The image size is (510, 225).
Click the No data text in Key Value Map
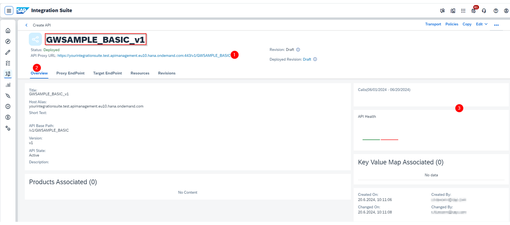point(431,175)
